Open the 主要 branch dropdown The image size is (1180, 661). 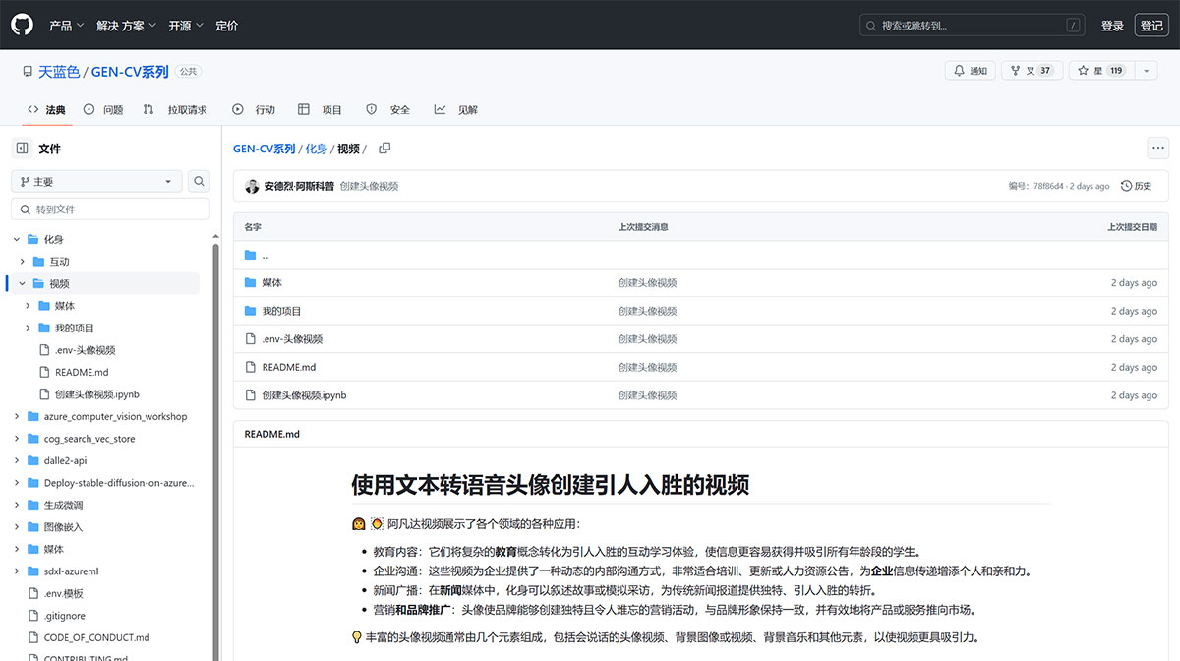pyautogui.click(x=95, y=181)
